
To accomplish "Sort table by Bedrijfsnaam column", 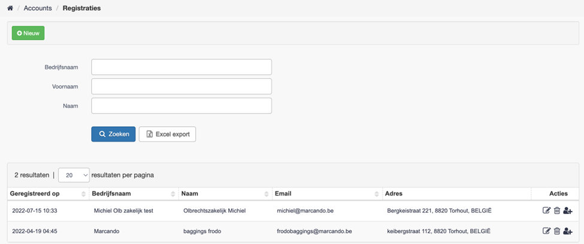I will (x=134, y=193).
